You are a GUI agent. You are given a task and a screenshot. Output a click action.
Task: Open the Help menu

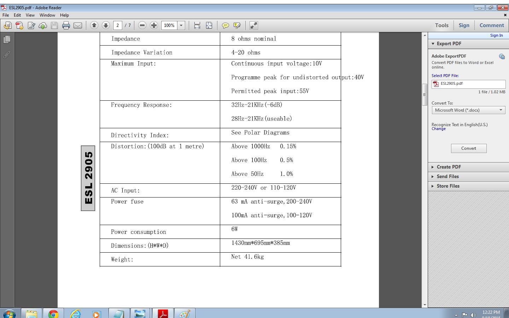(x=64, y=15)
